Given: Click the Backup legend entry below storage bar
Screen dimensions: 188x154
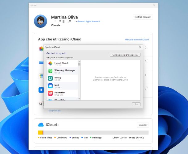Looking at the screenshot, I should 74,138.
